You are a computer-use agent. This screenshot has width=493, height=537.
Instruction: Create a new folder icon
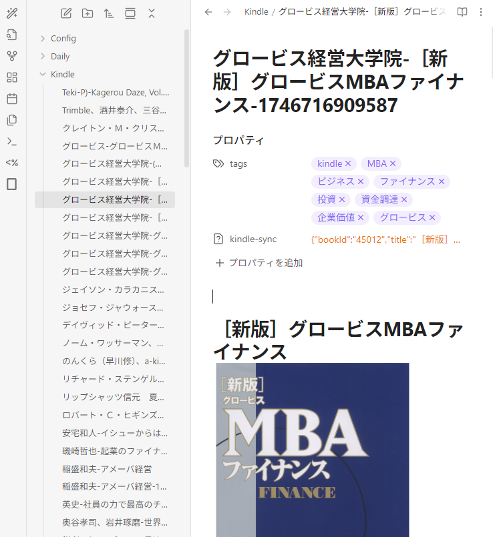pyautogui.click(x=88, y=13)
